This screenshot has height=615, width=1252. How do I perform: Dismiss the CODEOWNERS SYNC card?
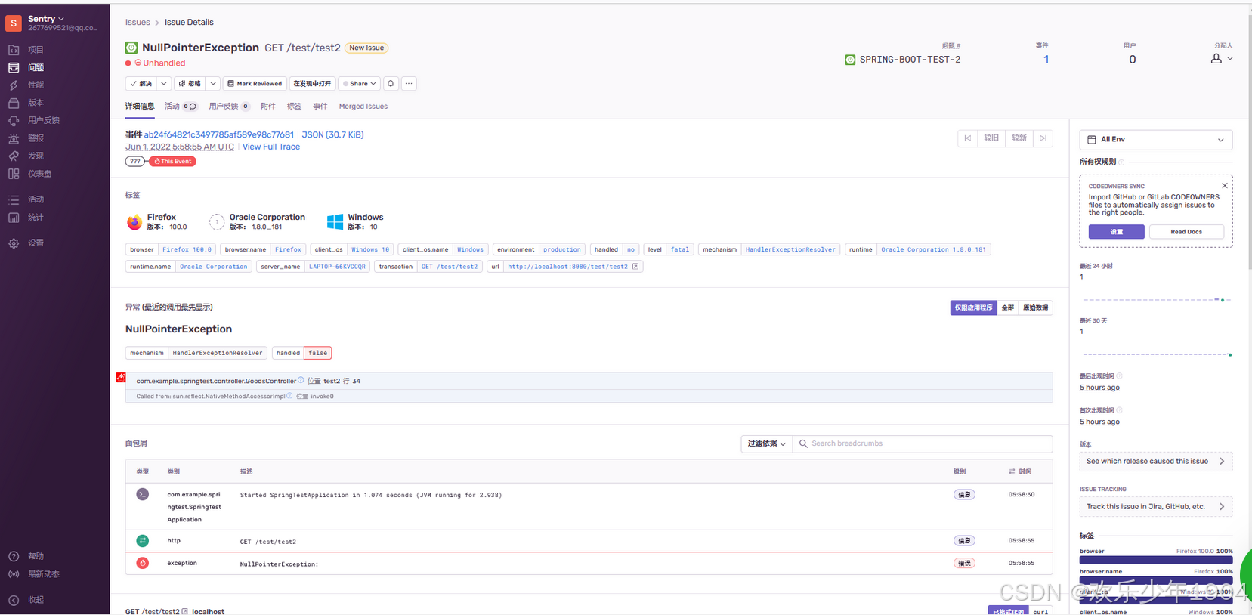pyautogui.click(x=1224, y=186)
